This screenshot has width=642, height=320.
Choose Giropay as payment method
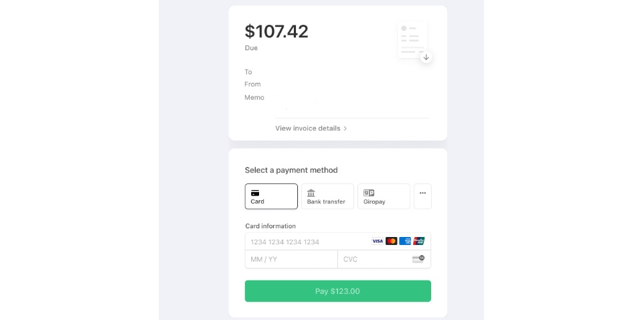384,196
